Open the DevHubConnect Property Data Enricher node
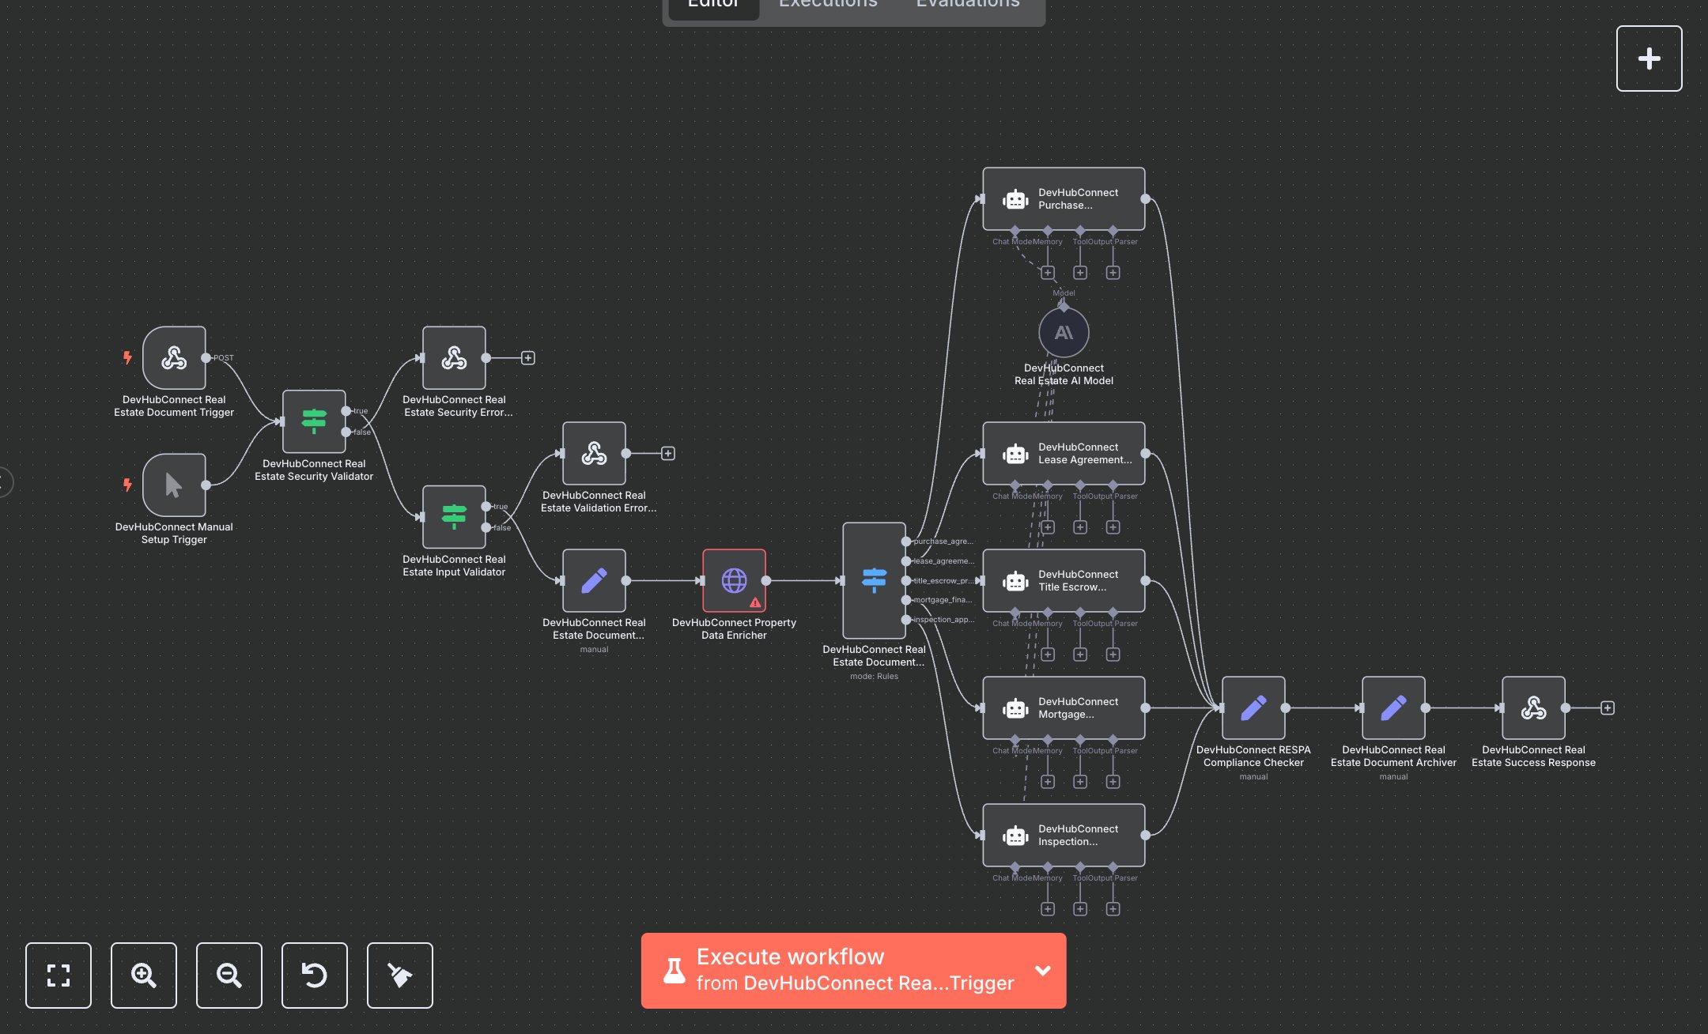Viewport: 1708px width, 1034px height. pyautogui.click(x=734, y=581)
